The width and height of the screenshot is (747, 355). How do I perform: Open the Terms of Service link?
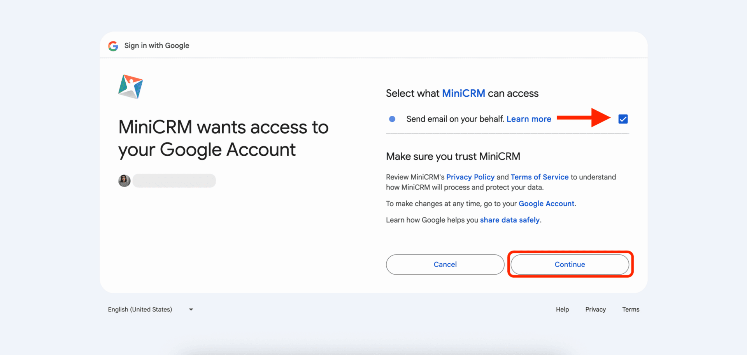pyautogui.click(x=539, y=177)
